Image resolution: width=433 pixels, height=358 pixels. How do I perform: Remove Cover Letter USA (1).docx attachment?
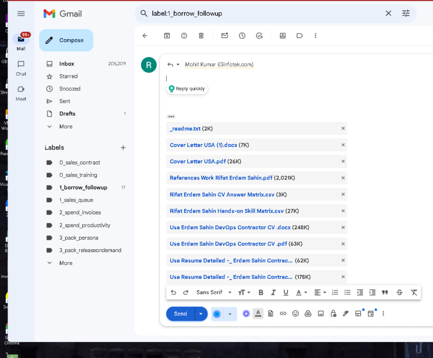pos(343,145)
